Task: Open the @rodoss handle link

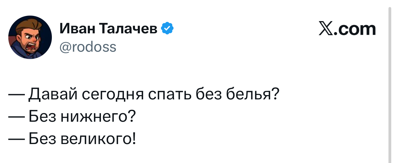Action: (88, 47)
